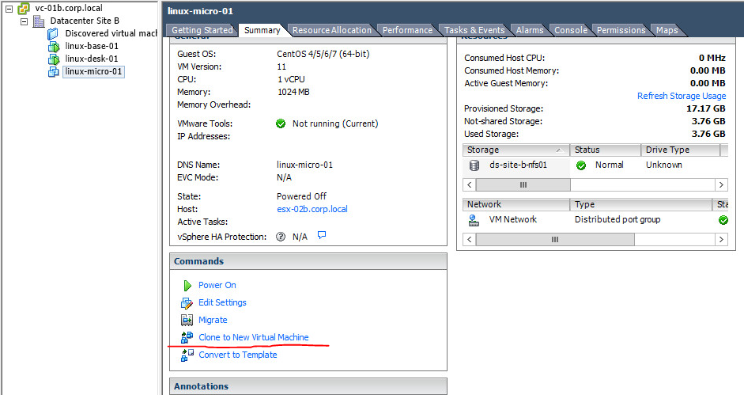The image size is (744, 395).
Task: Switch to the Summary tab
Action: coord(262,30)
